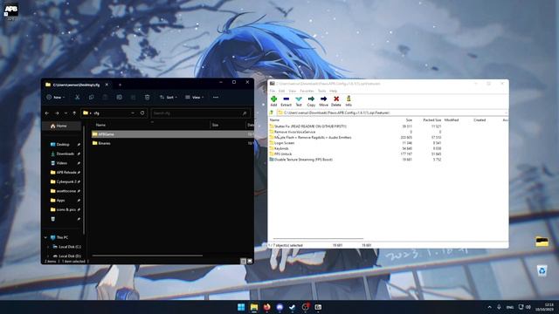This screenshot has width=559, height=314.
Task: Go back in File Explorer
Action: point(47,113)
